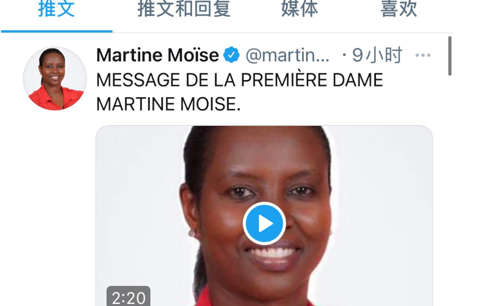The width and height of the screenshot is (482, 306).
Task: Play the video message
Action: click(x=264, y=224)
